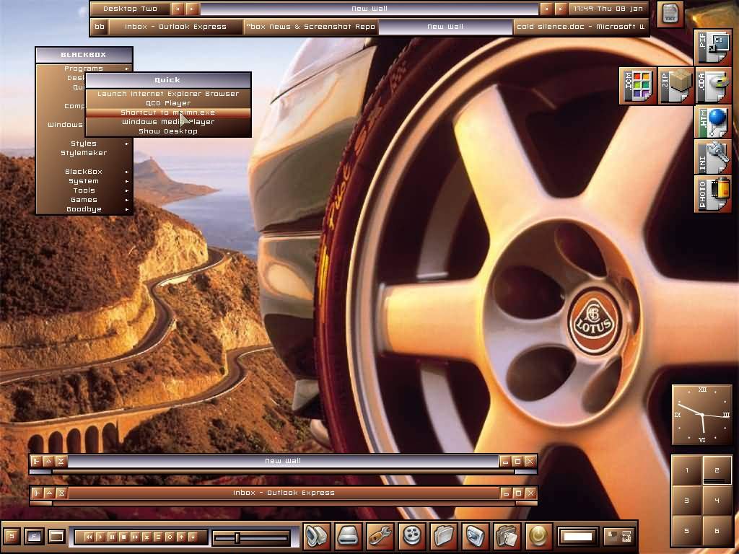739x554 pixels.
Task: Click the New Wall taskbar button
Action: click(x=445, y=27)
